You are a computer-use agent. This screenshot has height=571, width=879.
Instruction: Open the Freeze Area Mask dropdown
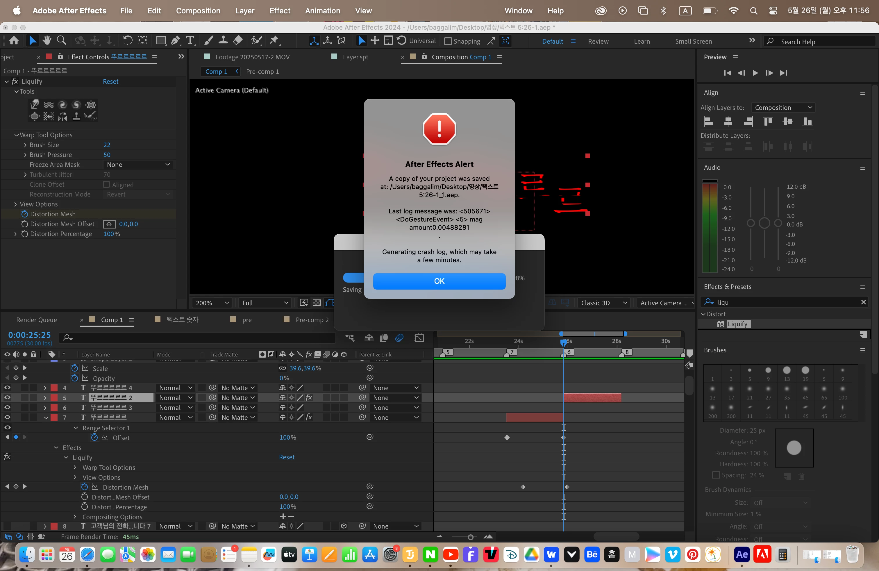[x=138, y=165]
